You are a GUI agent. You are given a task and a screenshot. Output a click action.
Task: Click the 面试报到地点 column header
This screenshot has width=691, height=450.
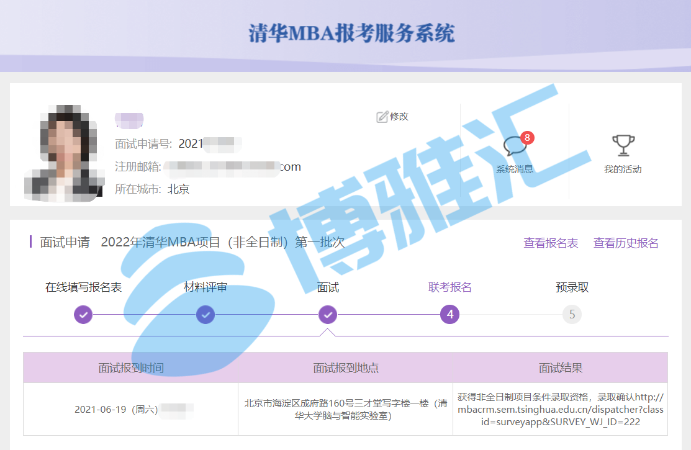pyautogui.click(x=345, y=368)
